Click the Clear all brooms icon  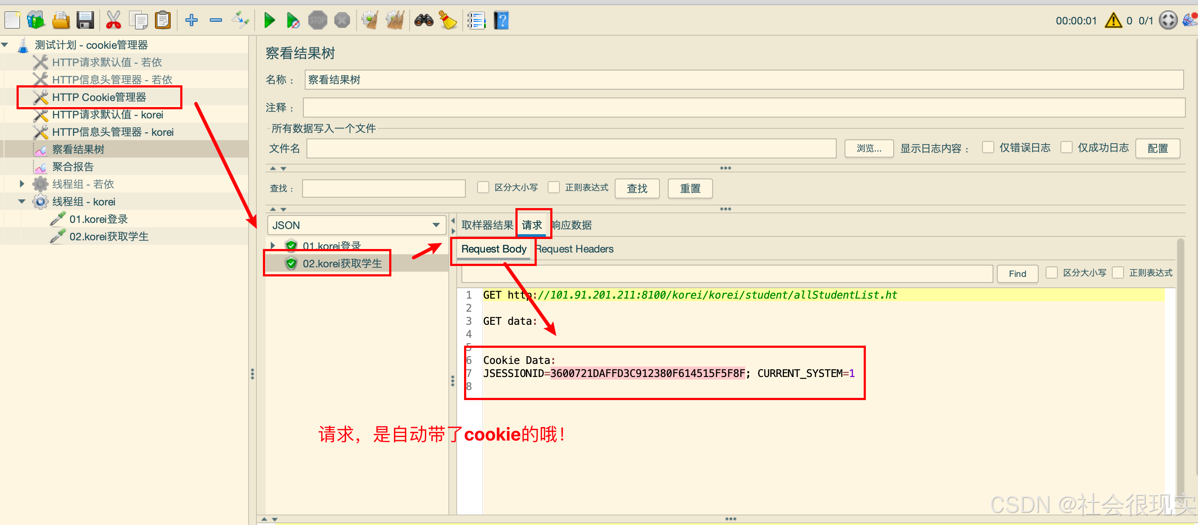click(x=395, y=20)
